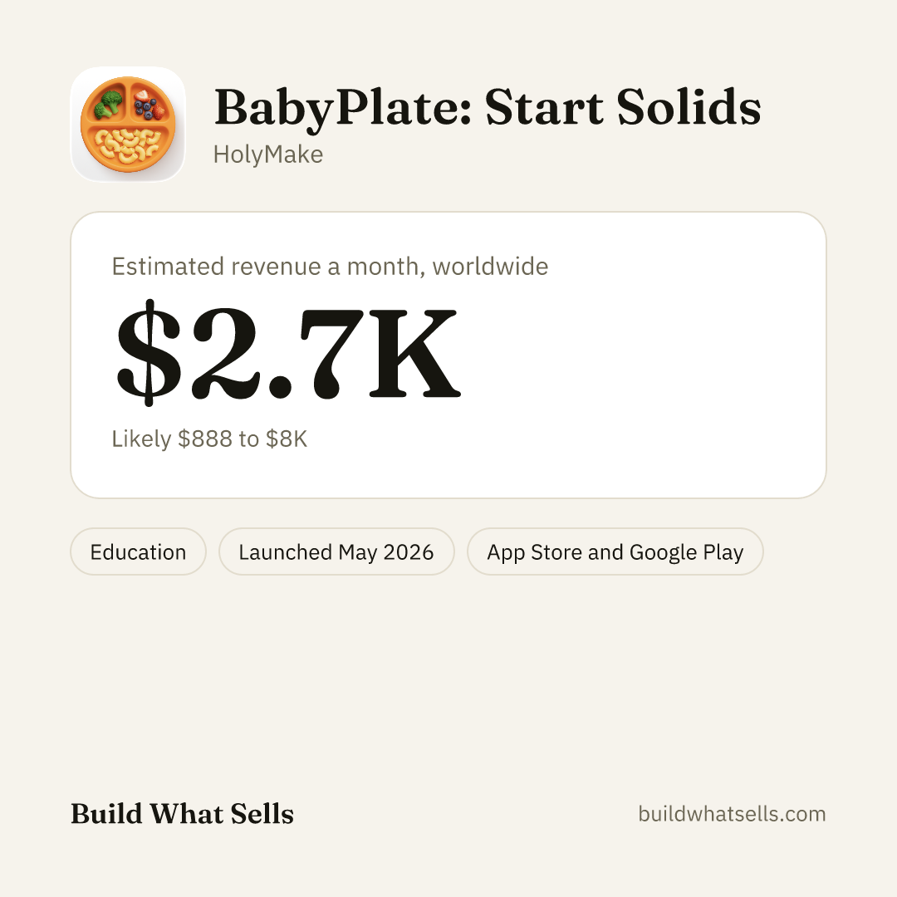Viewport: 897px width, 897px height.
Task: Click the broccoli in the plate icon
Action: tap(107, 105)
